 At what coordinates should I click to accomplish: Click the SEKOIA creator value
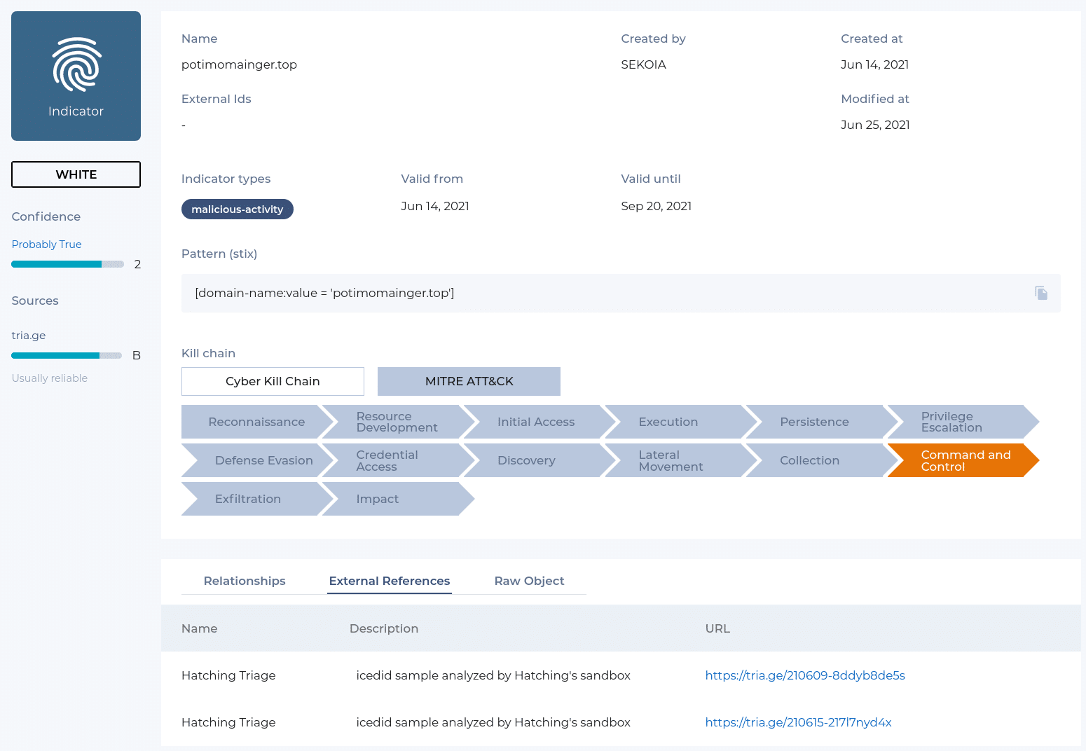[x=643, y=64]
